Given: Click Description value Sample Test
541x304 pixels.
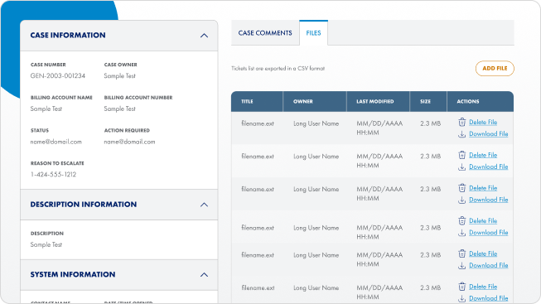Looking at the screenshot, I should tap(46, 244).
